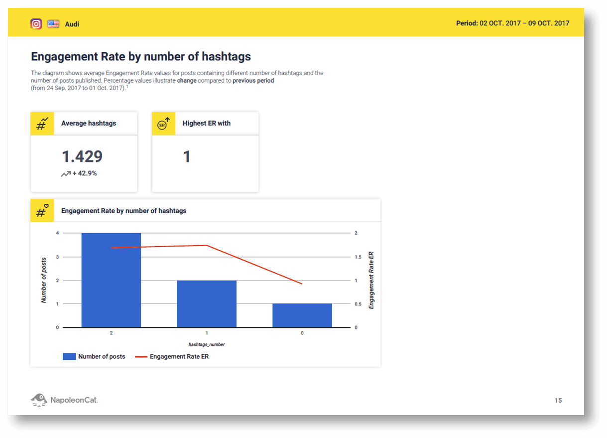
Task: Click the 1.5 tick on right axis
Action: pos(358,257)
